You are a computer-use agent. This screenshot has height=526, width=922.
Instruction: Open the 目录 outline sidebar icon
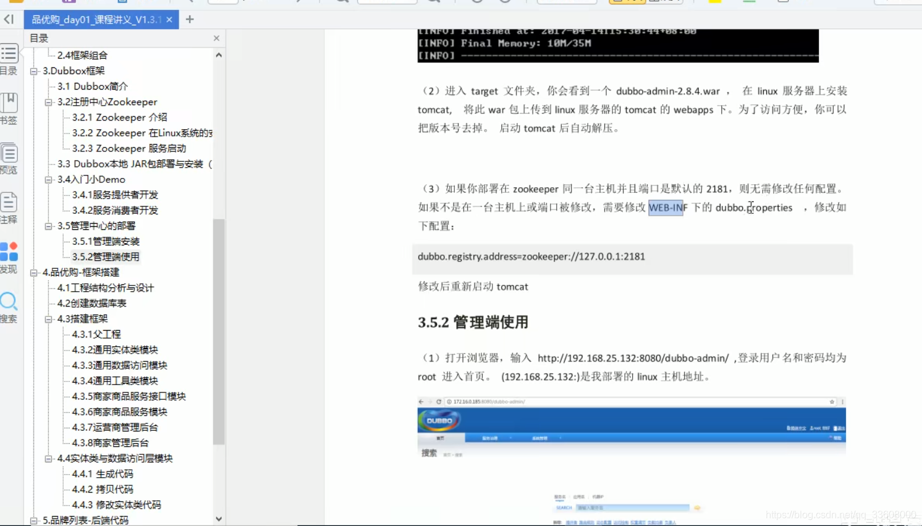9,59
